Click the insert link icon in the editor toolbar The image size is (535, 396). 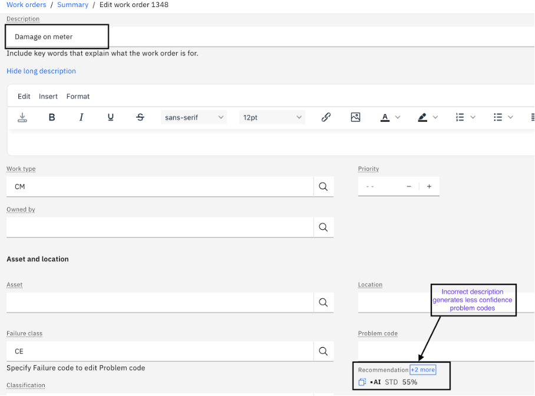[x=326, y=117]
